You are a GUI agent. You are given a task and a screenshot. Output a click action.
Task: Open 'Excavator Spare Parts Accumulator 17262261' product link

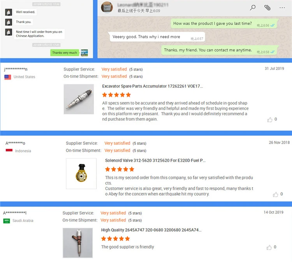click(x=152, y=86)
